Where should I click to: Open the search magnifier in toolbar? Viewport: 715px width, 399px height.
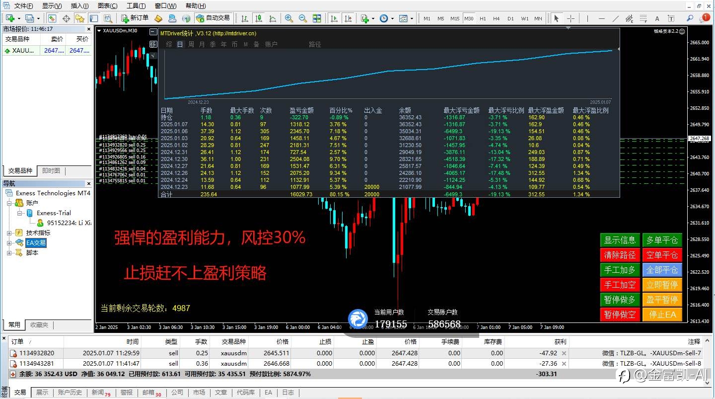pyautogui.click(x=690, y=18)
